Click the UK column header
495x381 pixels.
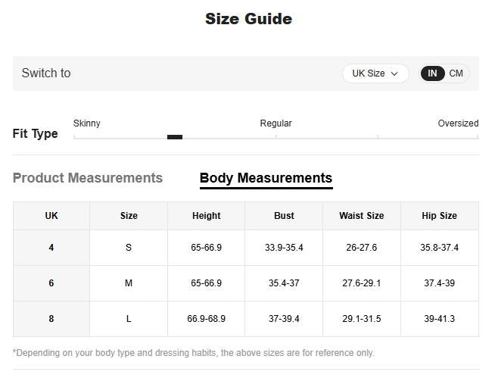tap(51, 216)
